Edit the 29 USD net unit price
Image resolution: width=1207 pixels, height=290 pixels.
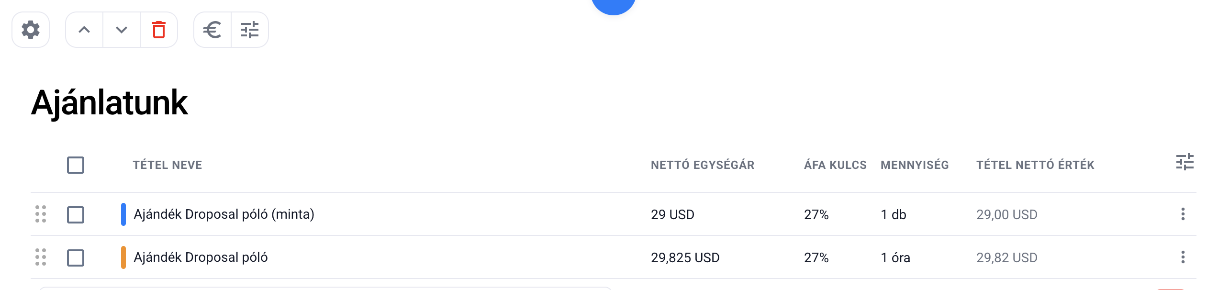point(672,214)
